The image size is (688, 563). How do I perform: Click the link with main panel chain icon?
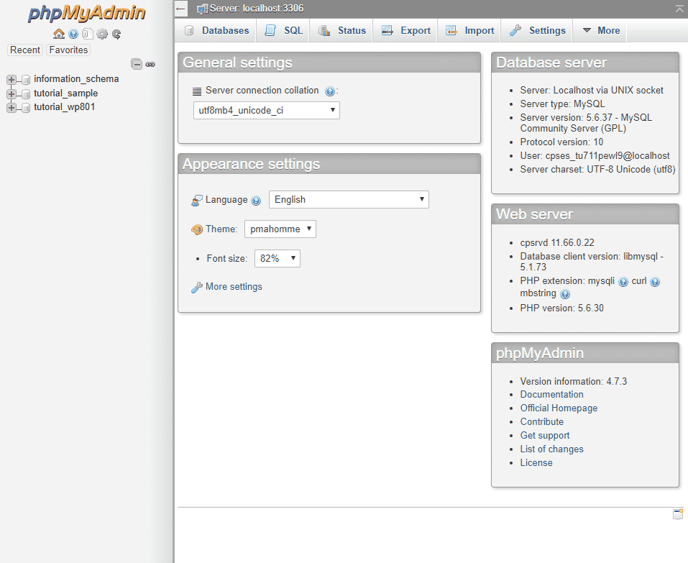click(x=150, y=64)
